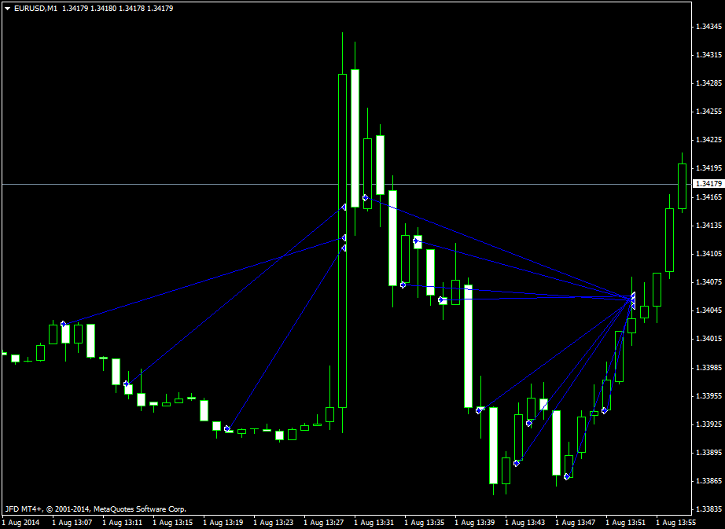Click the 1 Aug 13:55 time label
725x529 pixels.
[676, 523]
